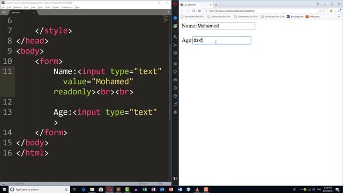This screenshot has height=193, width=343.
Task: Go to the next Sublime tab with the right arrow
Action: coord(5,12)
